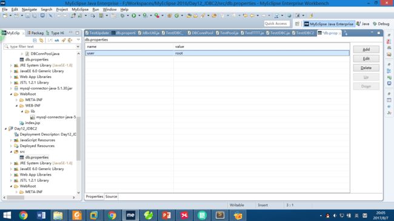Expand mysql-connector-java-5.1.30.jar node
The height and width of the screenshot is (221, 394).
coord(11,88)
